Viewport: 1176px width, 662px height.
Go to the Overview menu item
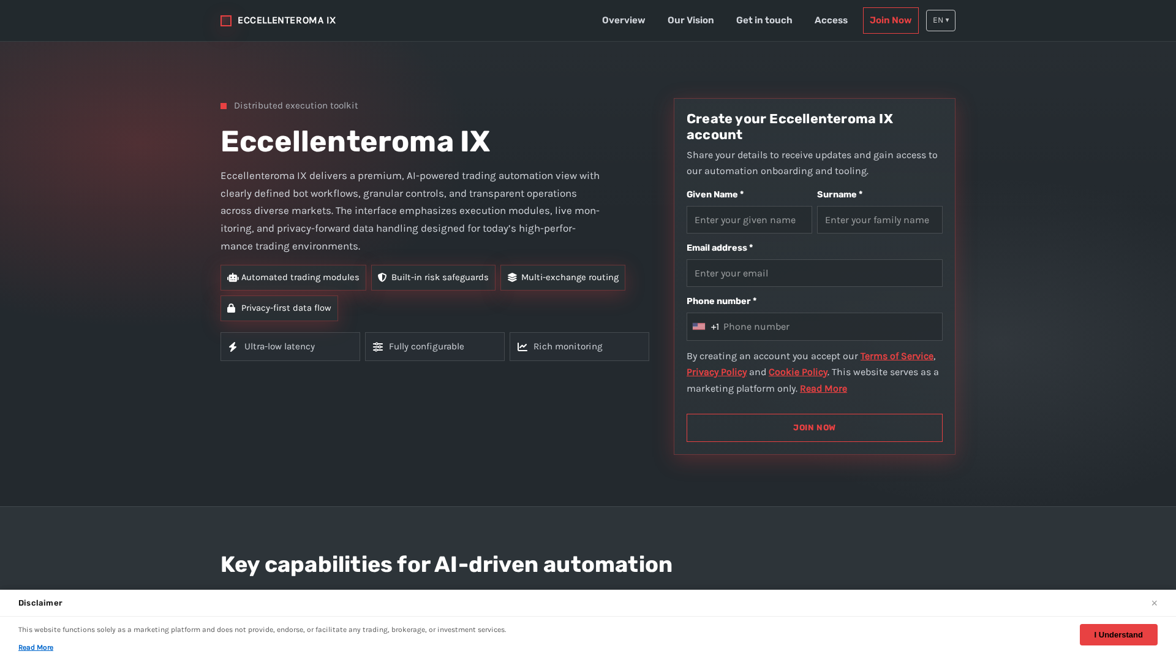623,20
